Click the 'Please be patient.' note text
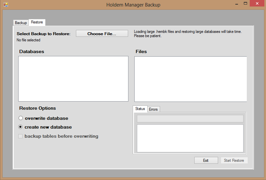Screen dimensions: 266x180 148,36
